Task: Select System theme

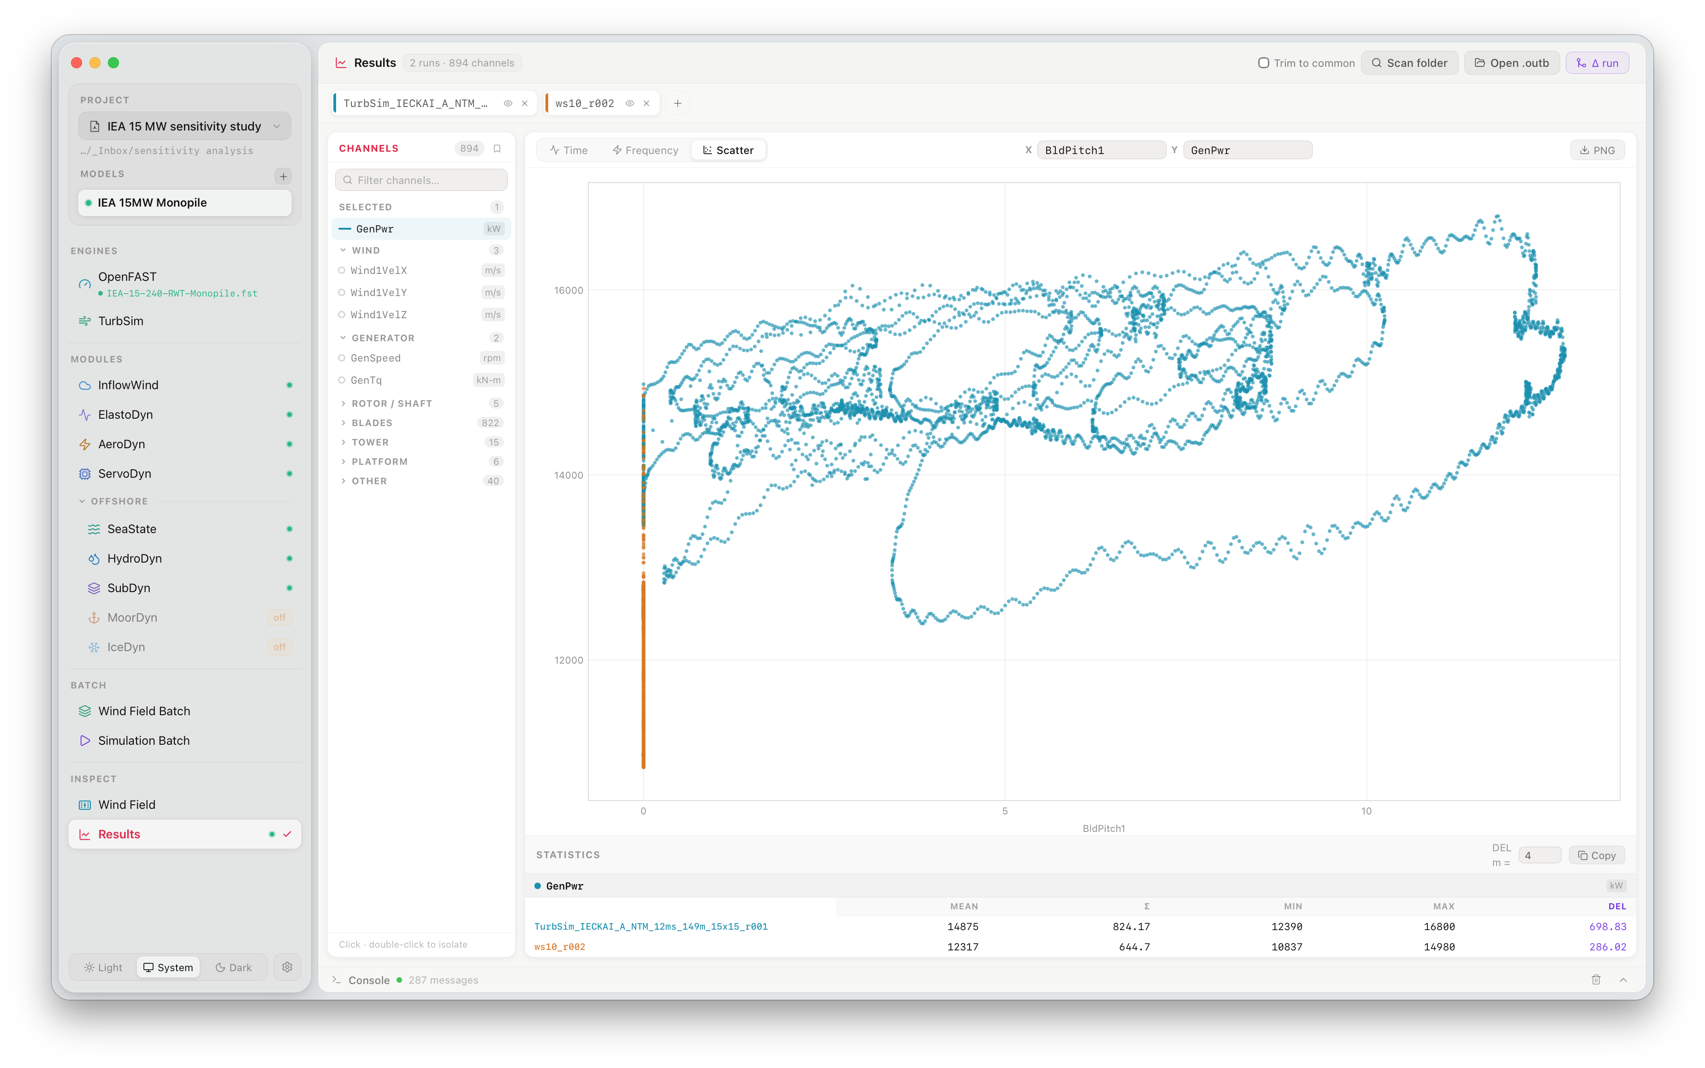Action: (168, 967)
